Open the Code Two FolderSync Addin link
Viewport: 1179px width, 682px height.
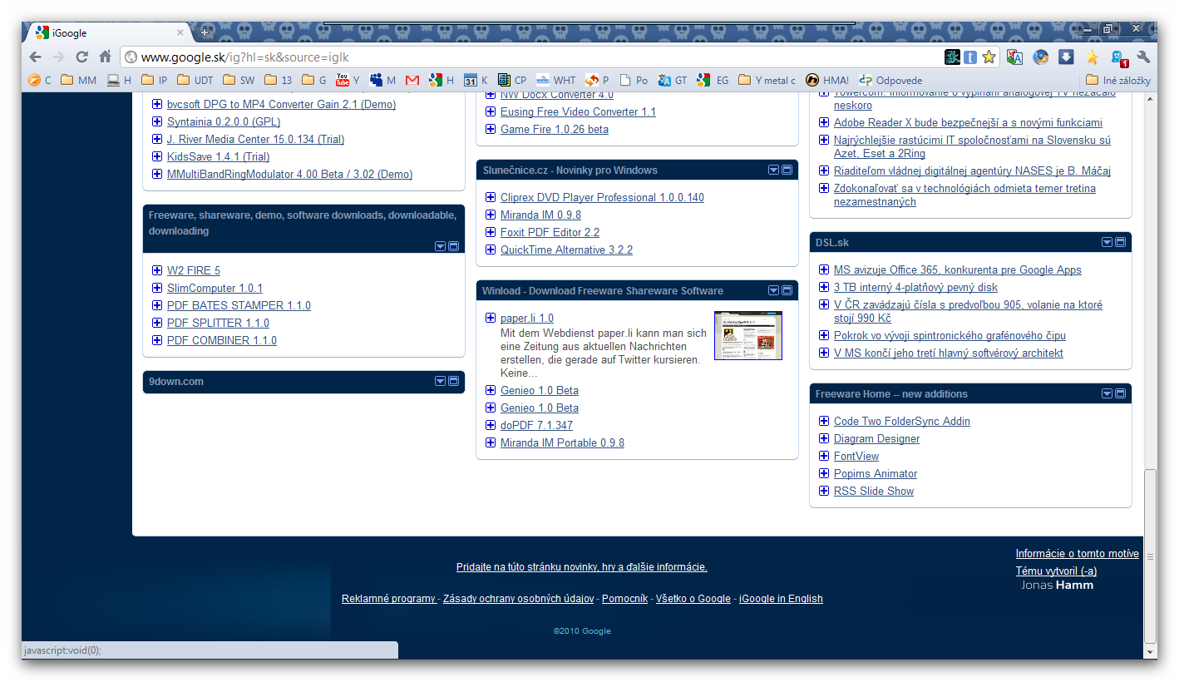click(x=902, y=421)
